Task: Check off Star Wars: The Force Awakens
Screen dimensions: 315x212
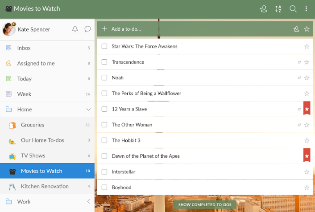Action: (104, 46)
